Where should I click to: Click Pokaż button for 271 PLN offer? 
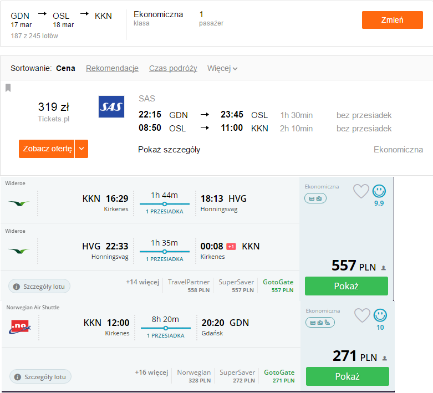pyautogui.click(x=348, y=376)
